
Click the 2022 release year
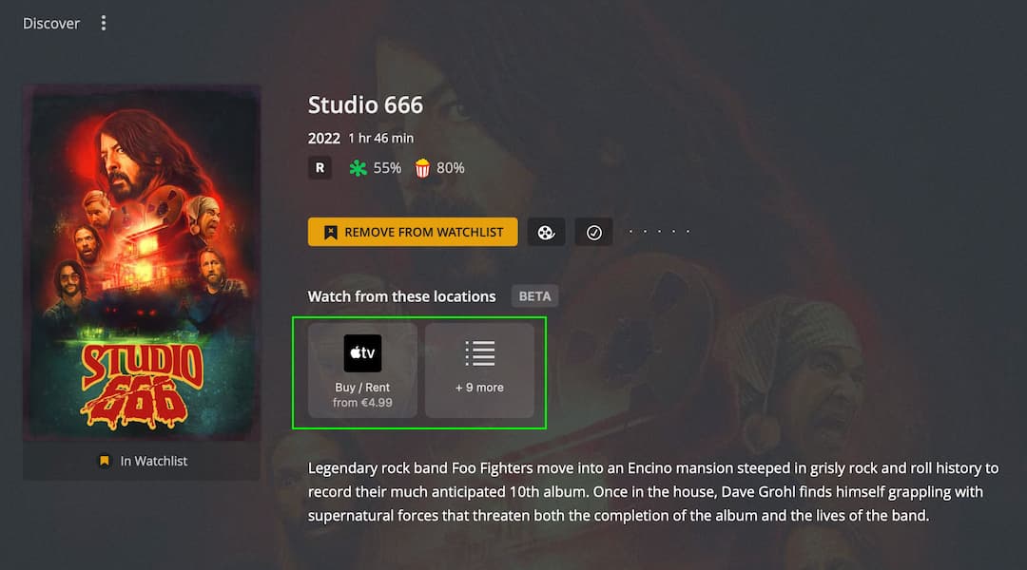click(x=324, y=138)
